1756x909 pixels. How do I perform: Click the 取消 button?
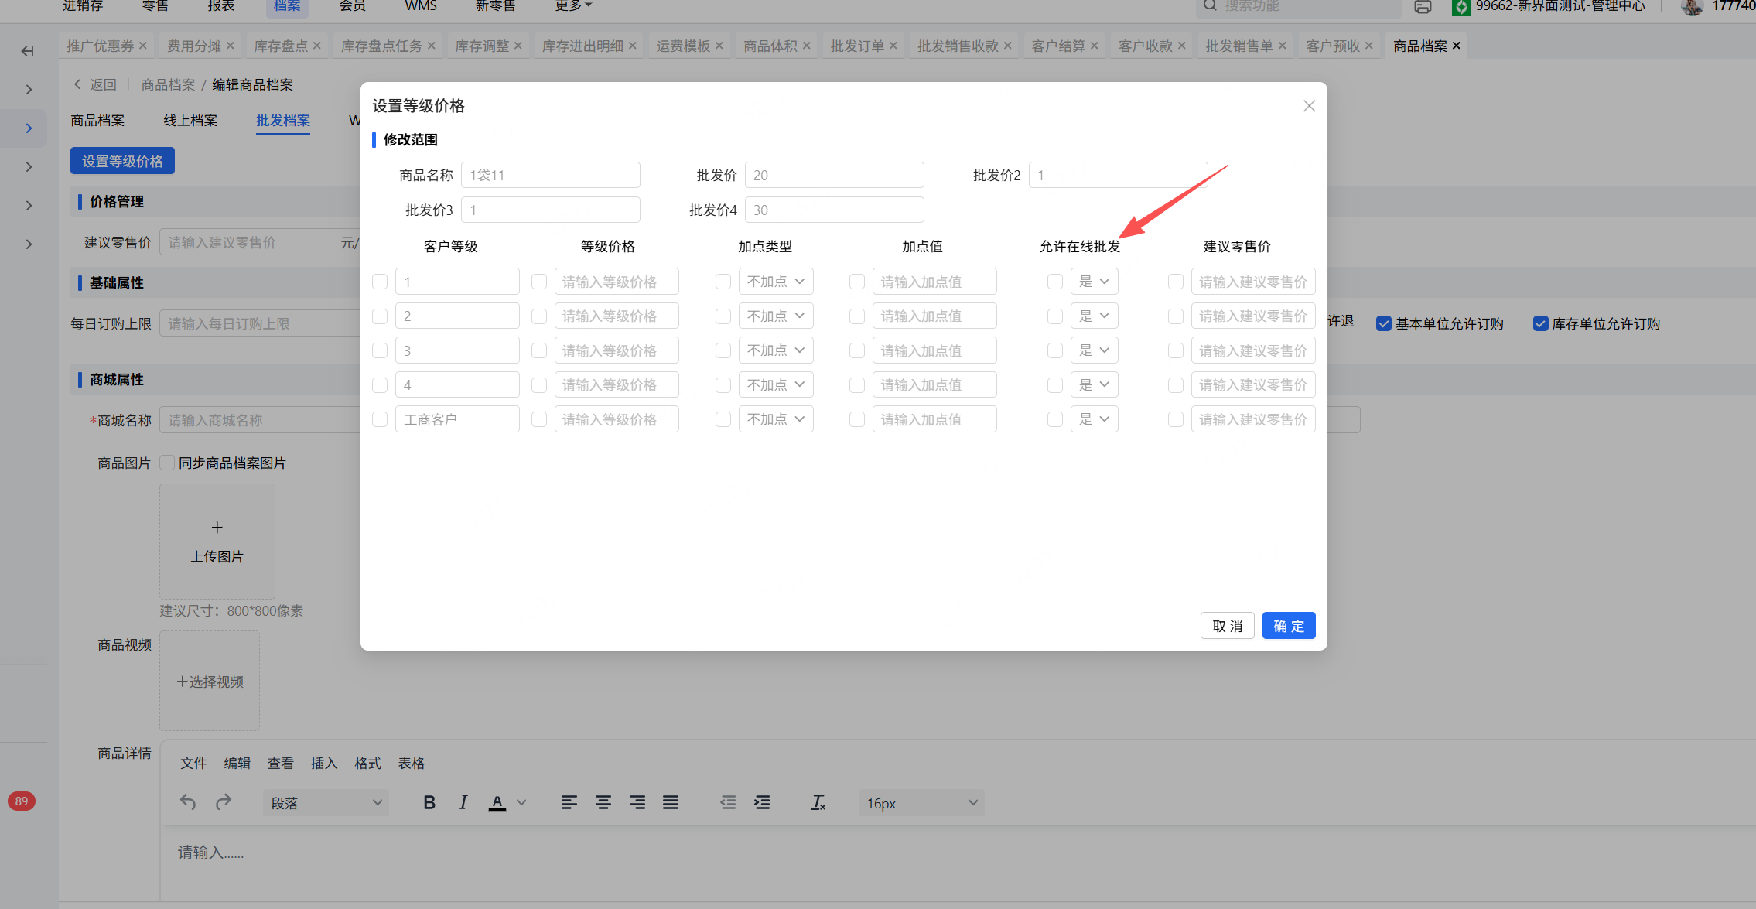pyautogui.click(x=1227, y=626)
